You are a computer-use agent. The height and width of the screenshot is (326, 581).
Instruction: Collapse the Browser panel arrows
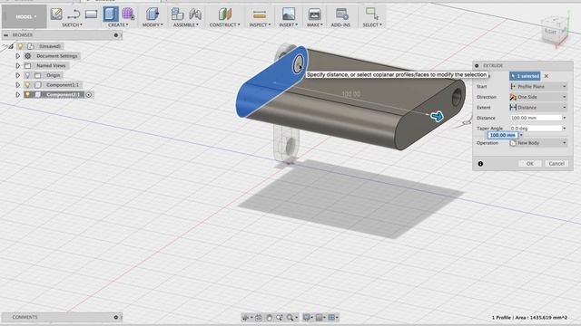(6, 35)
